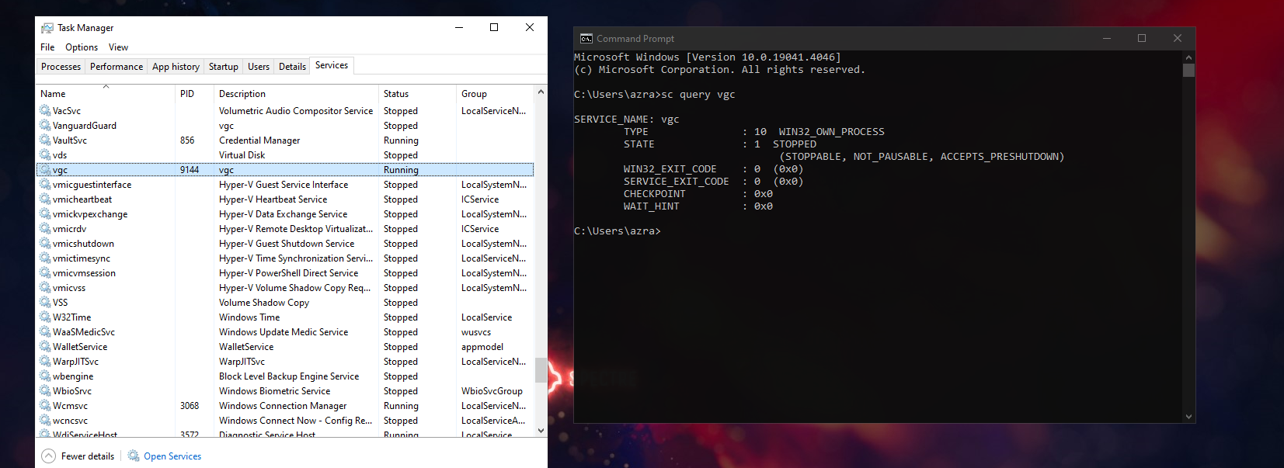The height and width of the screenshot is (468, 1284).
Task: Select the Windows Connection Manager description
Action: point(283,406)
